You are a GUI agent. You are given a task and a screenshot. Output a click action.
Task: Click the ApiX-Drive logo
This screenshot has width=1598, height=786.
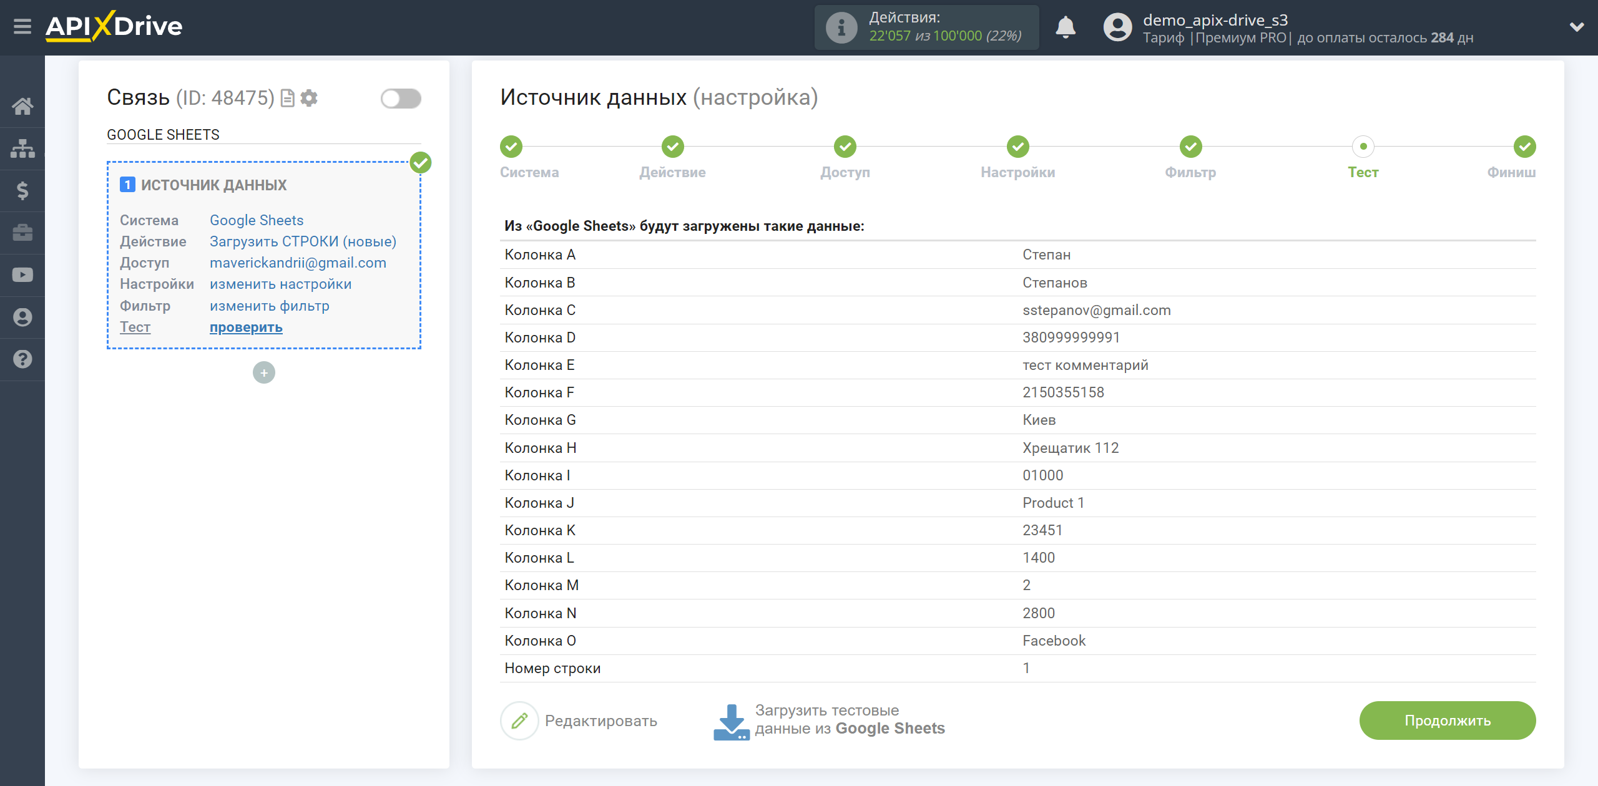click(x=114, y=26)
